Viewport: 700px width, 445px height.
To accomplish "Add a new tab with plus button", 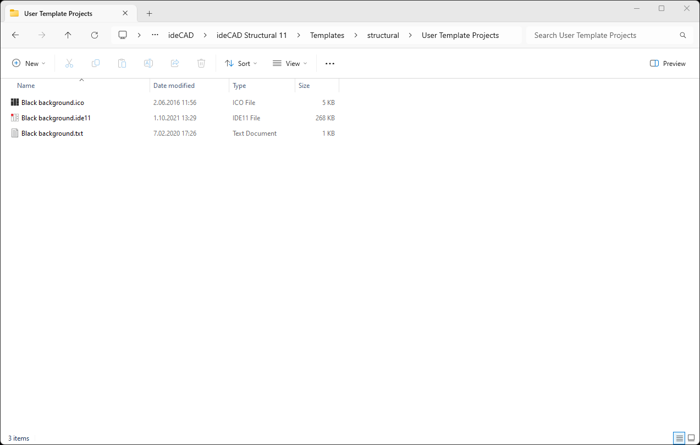I will tap(149, 14).
